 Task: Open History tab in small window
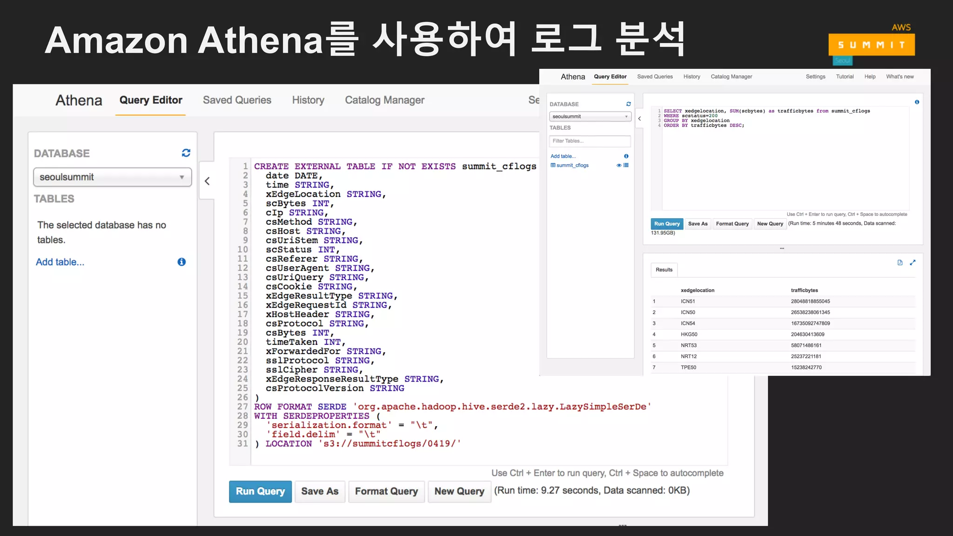point(691,77)
